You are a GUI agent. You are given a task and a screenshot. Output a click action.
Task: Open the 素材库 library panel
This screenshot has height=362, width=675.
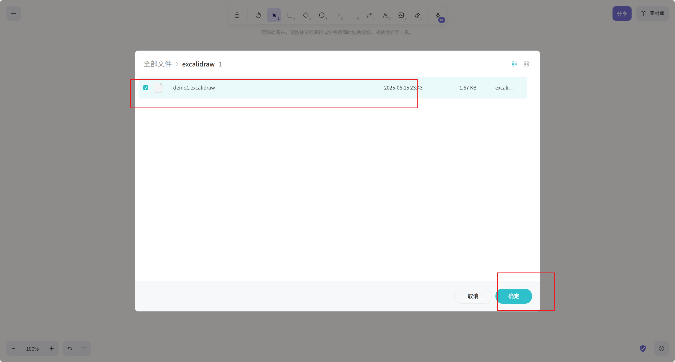(652, 14)
